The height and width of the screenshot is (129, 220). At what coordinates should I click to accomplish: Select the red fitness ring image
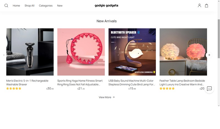[81, 52]
